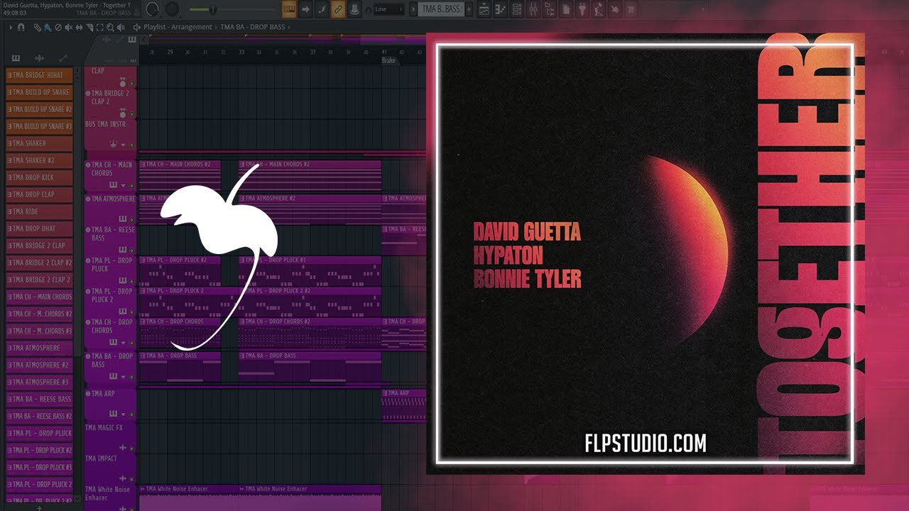Click the stamp icon next to the link button
The width and height of the screenshot is (909, 511).
coord(354,9)
